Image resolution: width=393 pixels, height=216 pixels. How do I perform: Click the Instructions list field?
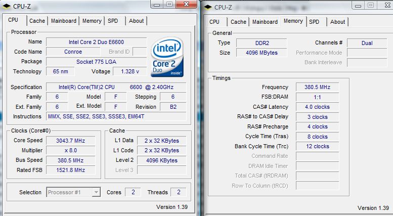click(x=116, y=116)
